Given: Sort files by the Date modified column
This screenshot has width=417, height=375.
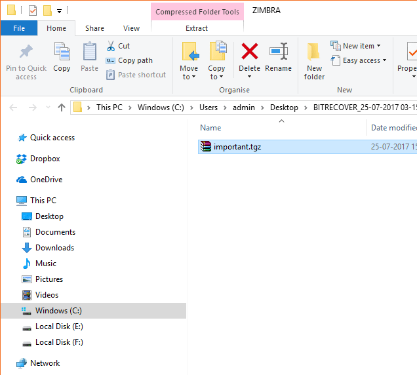Looking at the screenshot, I should click(x=393, y=128).
